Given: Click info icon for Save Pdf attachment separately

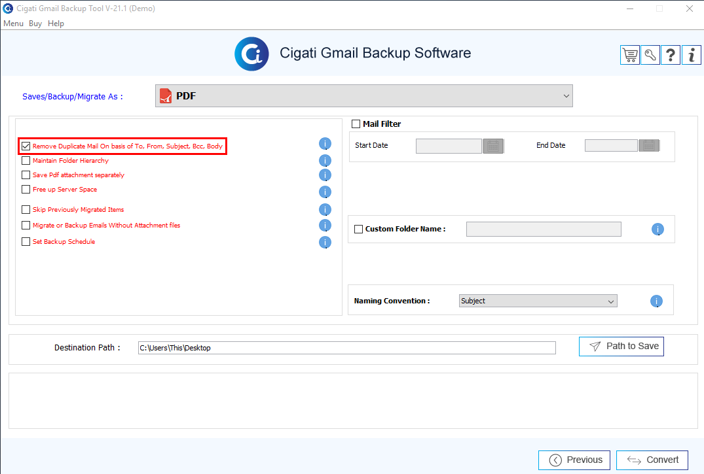Looking at the screenshot, I should 325,175.
